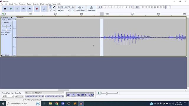Select the Selection (I-beam) tool
Viewport: 189px width, 106px height.
click(x=50, y=7)
